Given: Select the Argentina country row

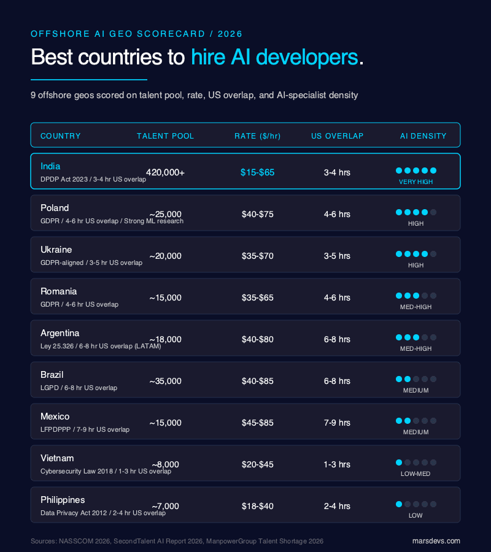Looking at the screenshot, I should point(245,338).
